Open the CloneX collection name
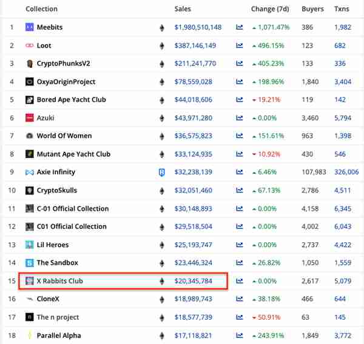The width and height of the screenshot is (364, 344). 48,299
